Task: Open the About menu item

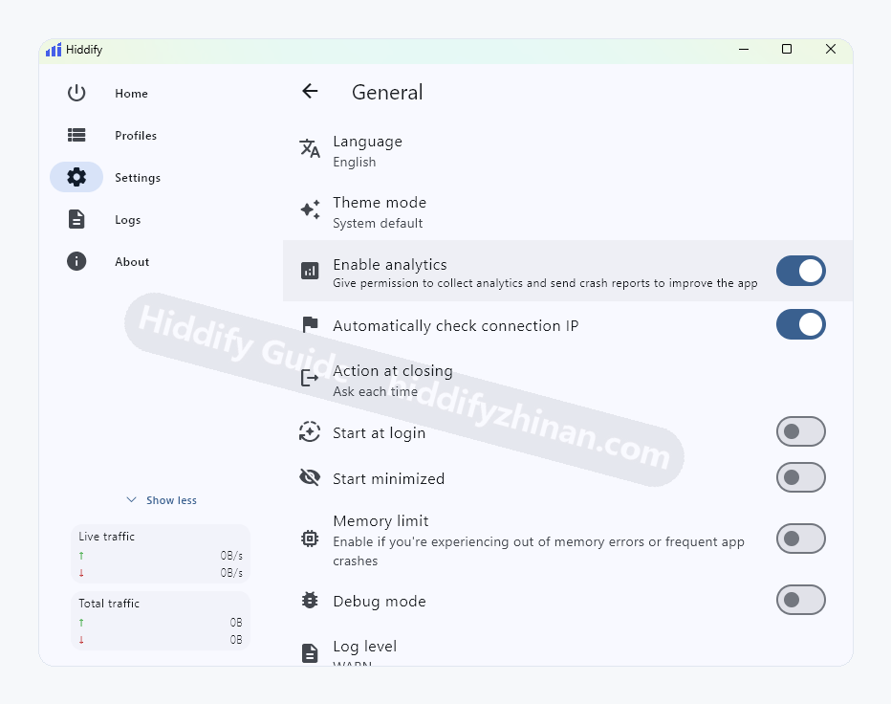Action: coord(132,261)
